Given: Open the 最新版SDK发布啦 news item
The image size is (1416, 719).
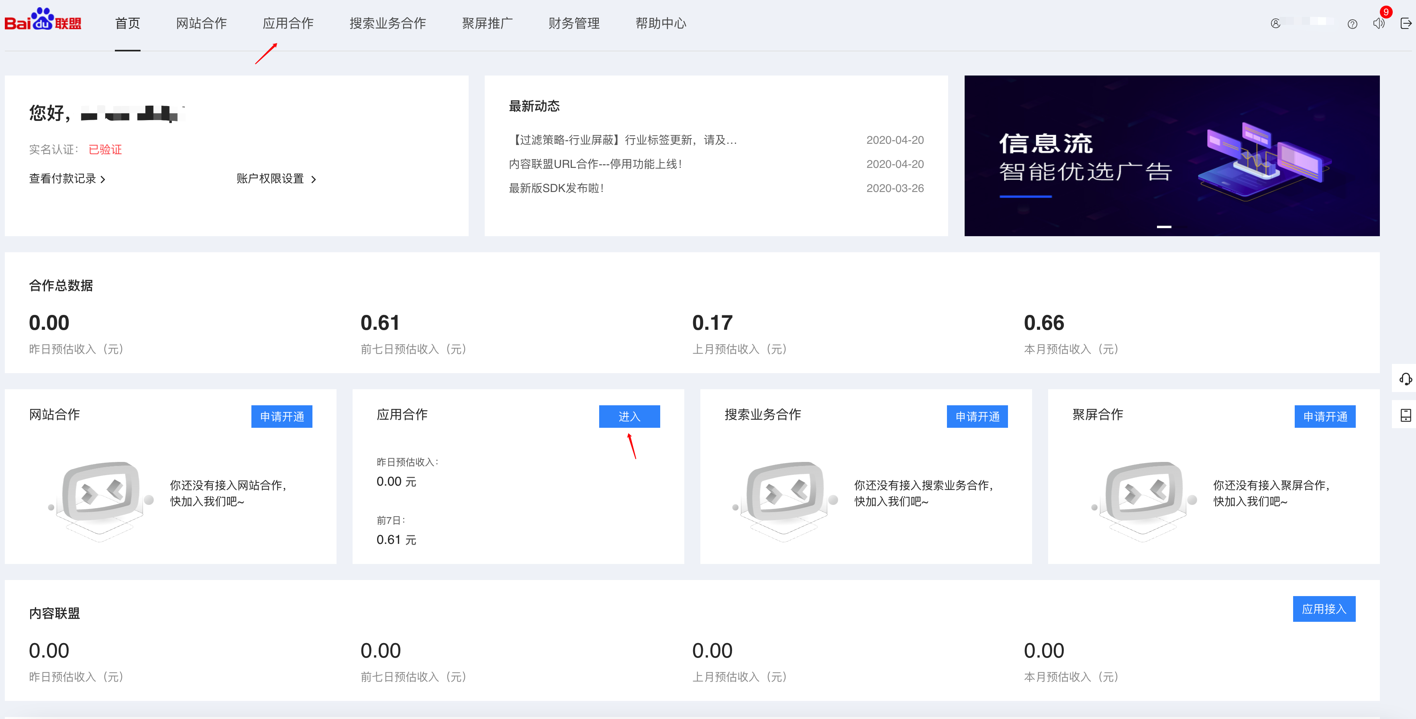Looking at the screenshot, I should click(556, 188).
